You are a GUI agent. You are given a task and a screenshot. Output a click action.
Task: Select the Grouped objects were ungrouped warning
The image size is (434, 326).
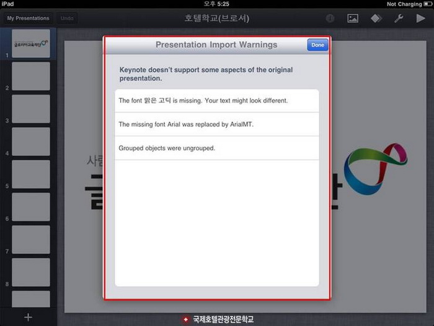pos(217,148)
